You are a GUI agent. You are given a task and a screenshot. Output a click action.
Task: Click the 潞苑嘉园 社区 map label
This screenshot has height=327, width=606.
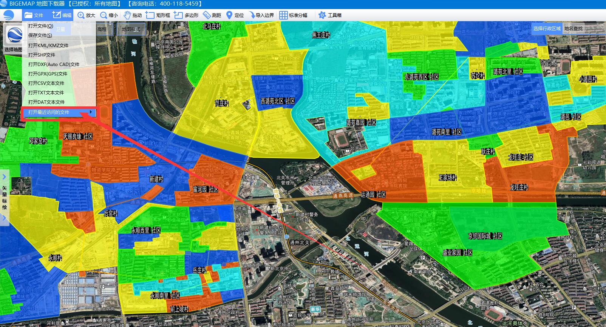click(361, 123)
